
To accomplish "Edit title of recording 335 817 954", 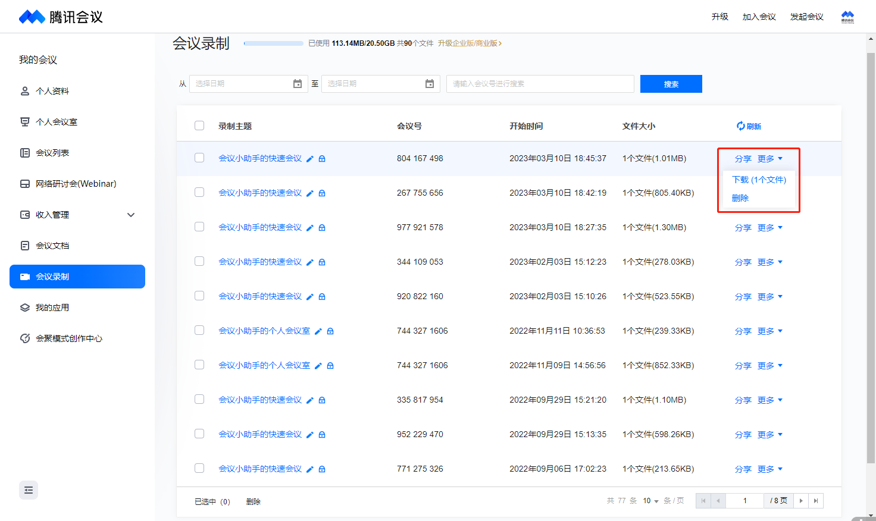I will click(309, 400).
